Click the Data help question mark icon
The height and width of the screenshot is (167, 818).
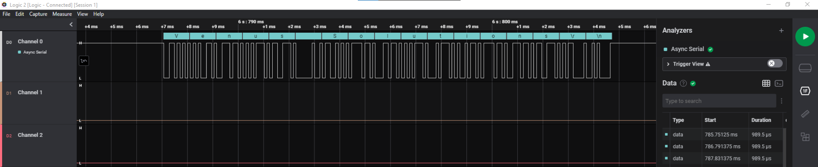(683, 83)
